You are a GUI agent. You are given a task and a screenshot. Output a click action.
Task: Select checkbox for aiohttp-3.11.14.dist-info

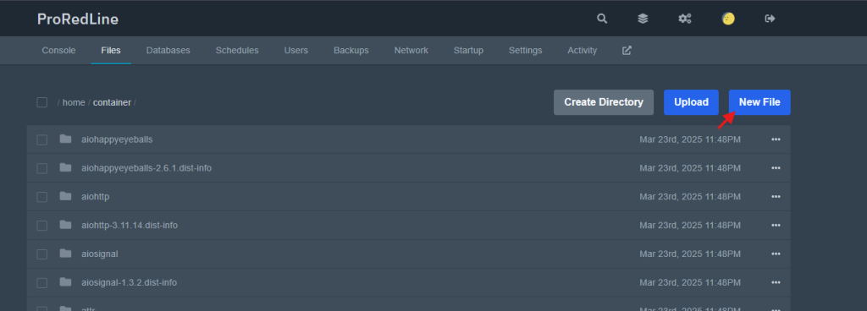(x=42, y=226)
